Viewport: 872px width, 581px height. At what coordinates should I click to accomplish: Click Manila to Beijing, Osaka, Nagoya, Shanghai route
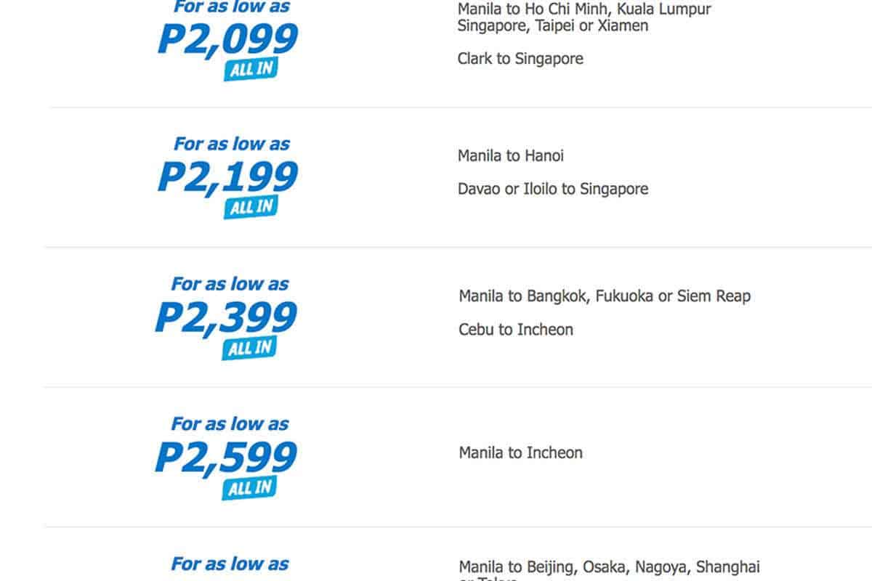pos(609,566)
